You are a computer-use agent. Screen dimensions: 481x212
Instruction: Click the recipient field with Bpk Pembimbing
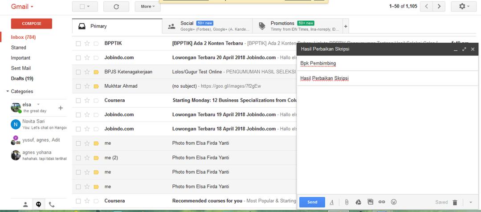pyautogui.click(x=388, y=64)
